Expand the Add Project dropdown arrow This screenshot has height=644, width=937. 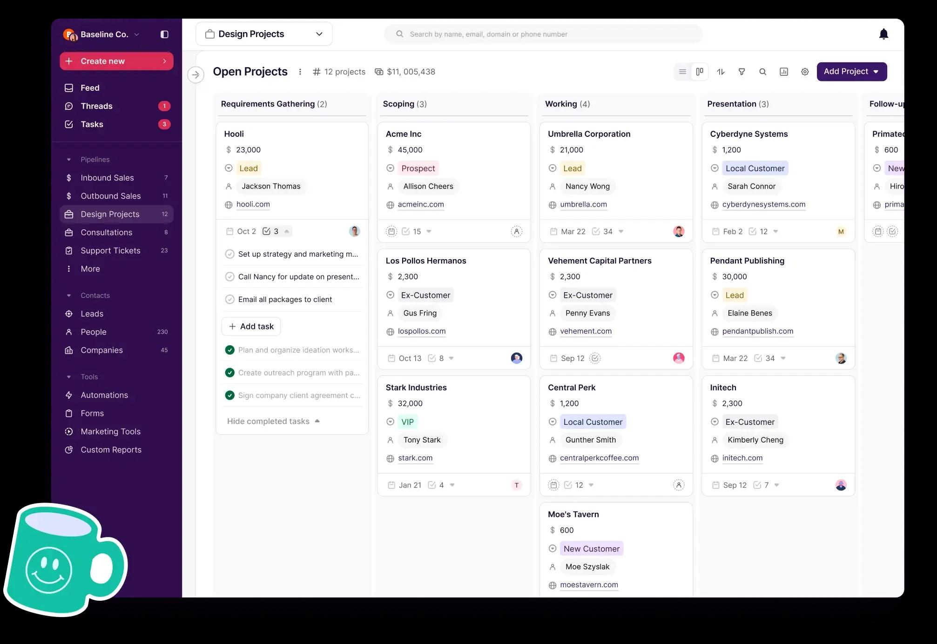pyautogui.click(x=876, y=72)
